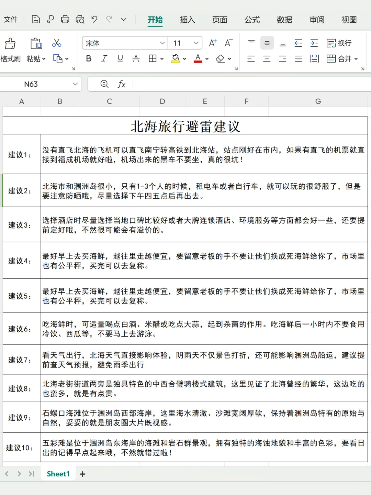Add new sheet with plus button
Image resolution: width=371 pixels, height=495 pixels.
coord(82,474)
